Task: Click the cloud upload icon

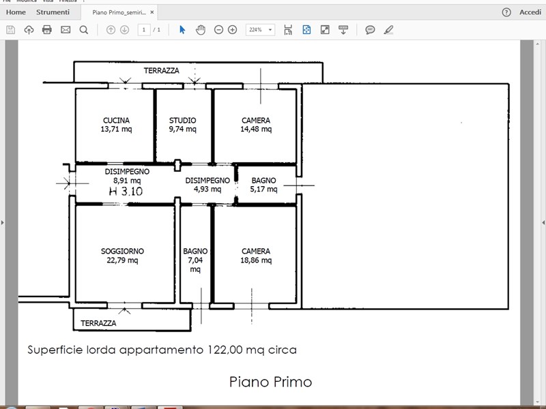Action: (x=29, y=30)
